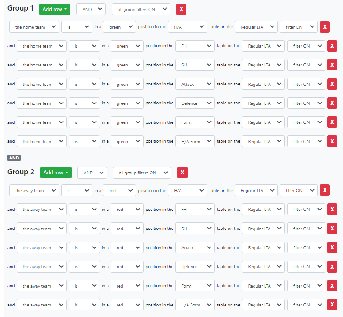Open Group 2 all group filters ON dropdown

(x=142, y=173)
